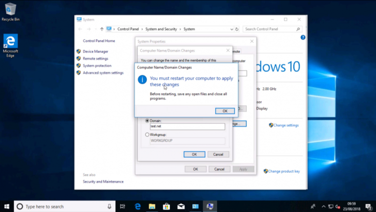Screen dimensions: 376x212
Task: Select the Workgroup radio button
Action: tap(147, 135)
